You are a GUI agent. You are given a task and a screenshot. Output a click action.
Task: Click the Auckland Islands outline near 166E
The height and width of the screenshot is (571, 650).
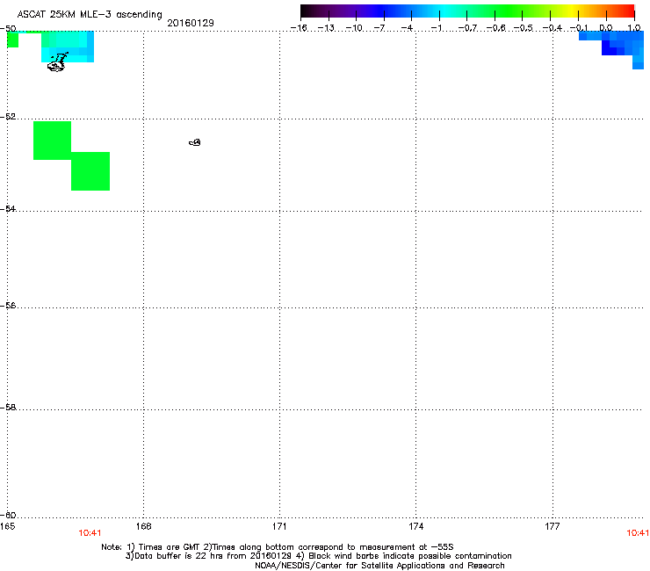pos(57,62)
